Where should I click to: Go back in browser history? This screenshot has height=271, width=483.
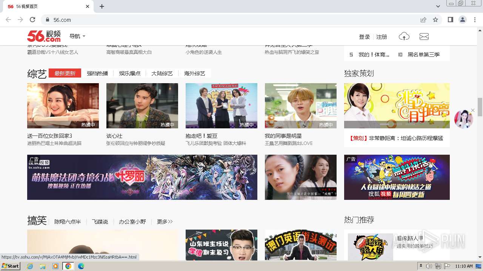tap(8, 20)
